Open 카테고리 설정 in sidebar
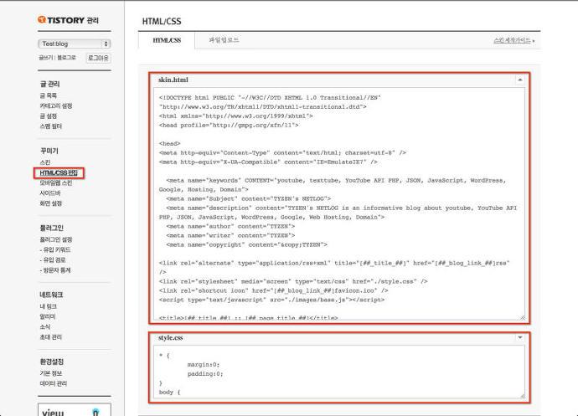The width and height of the screenshot is (578, 416). coord(56,105)
